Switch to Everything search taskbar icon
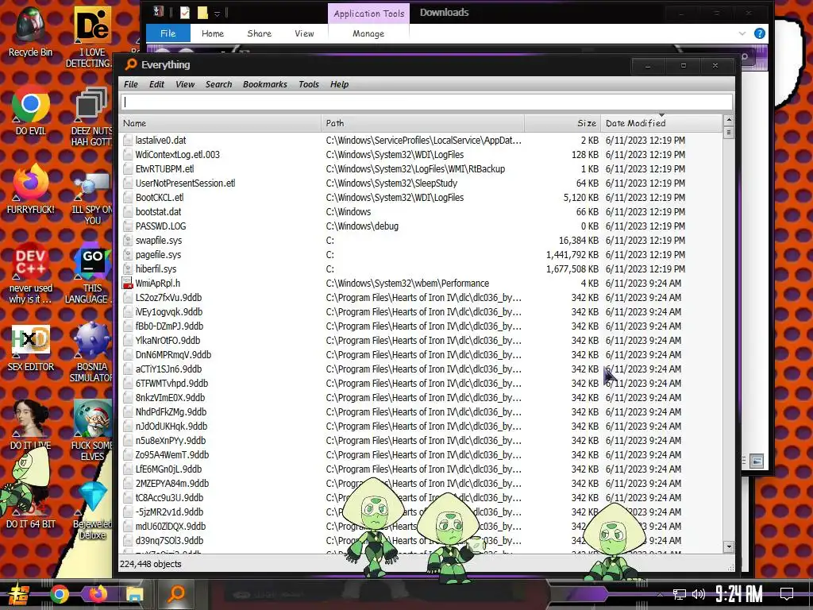This screenshot has width=813, height=610. click(176, 594)
